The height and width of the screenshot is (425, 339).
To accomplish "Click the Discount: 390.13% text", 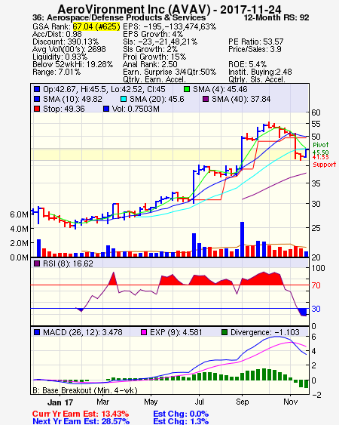I will 66,42.
